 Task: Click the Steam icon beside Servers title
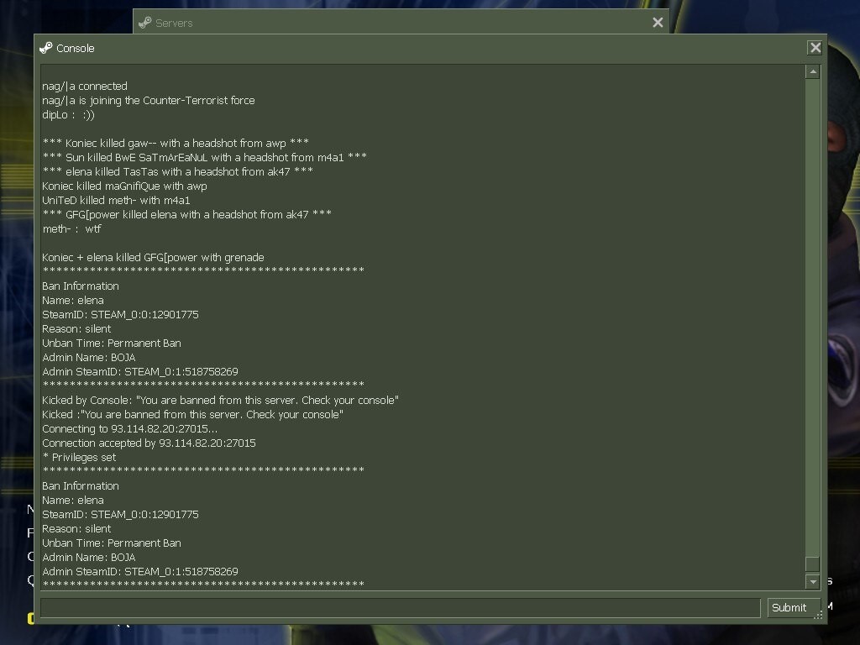pyautogui.click(x=144, y=23)
